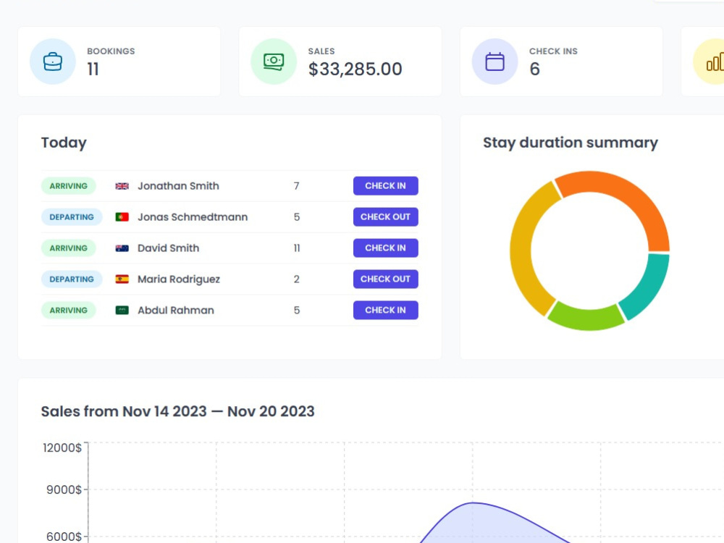Click the SALES label
The width and height of the screenshot is (724, 543).
(321, 51)
